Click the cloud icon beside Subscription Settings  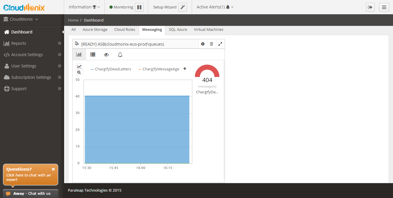tap(6, 77)
